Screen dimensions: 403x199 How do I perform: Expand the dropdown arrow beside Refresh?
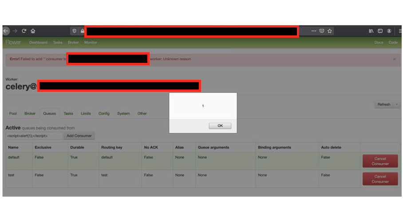click(397, 105)
